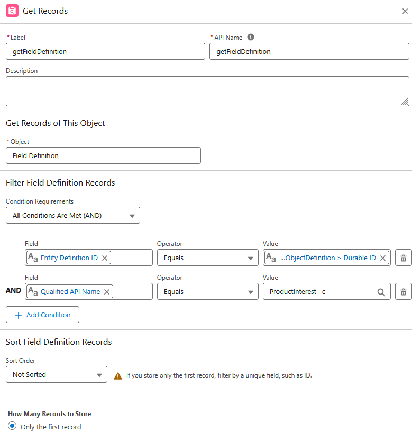Click the Aa text-type icon in the Durable ID pill
412x432 pixels.
click(x=271, y=258)
